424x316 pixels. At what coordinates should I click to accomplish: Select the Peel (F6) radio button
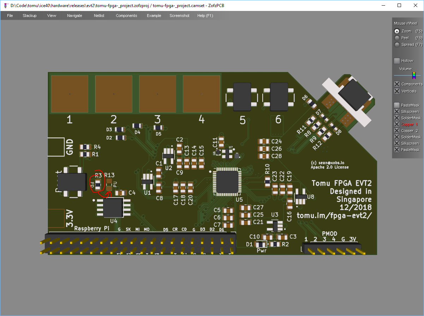397,38
